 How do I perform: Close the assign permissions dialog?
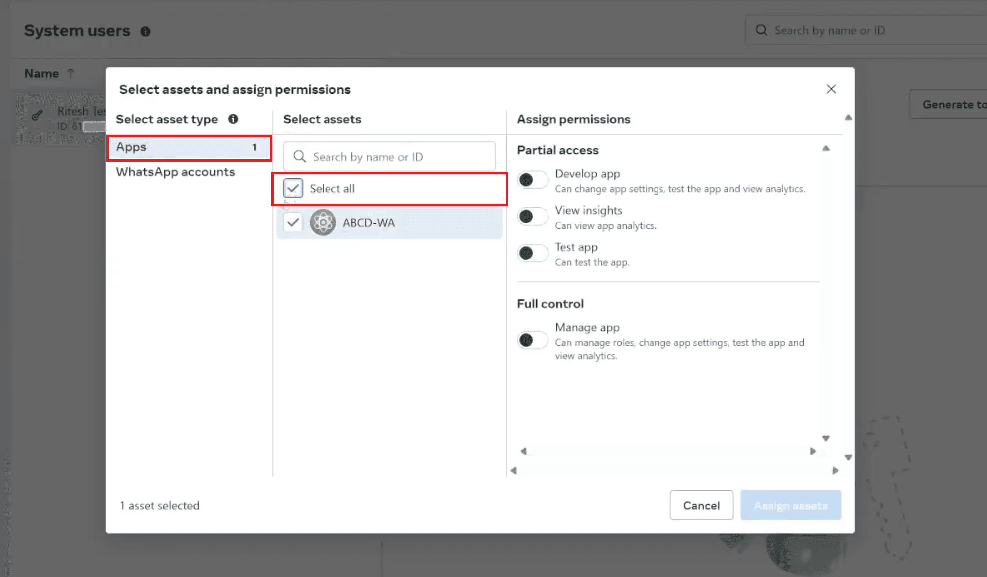coord(831,89)
